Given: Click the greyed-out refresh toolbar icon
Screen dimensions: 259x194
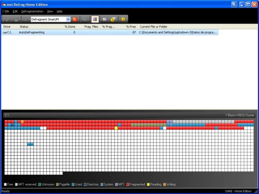Looking at the screenshot, I should pyautogui.click(x=85, y=19).
